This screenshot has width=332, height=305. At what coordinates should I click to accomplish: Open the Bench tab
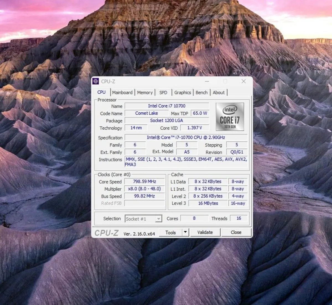[201, 93]
